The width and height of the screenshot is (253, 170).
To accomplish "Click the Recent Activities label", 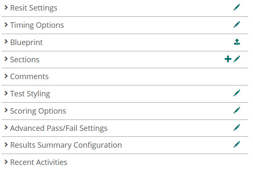I will (x=38, y=162).
